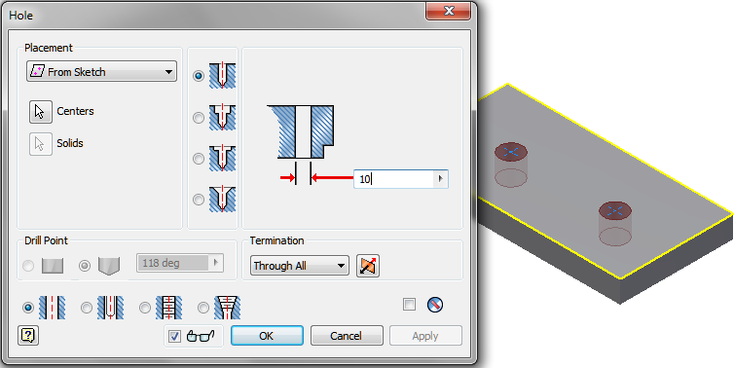Open the dialog help icon
The height and width of the screenshot is (368, 734).
28,336
